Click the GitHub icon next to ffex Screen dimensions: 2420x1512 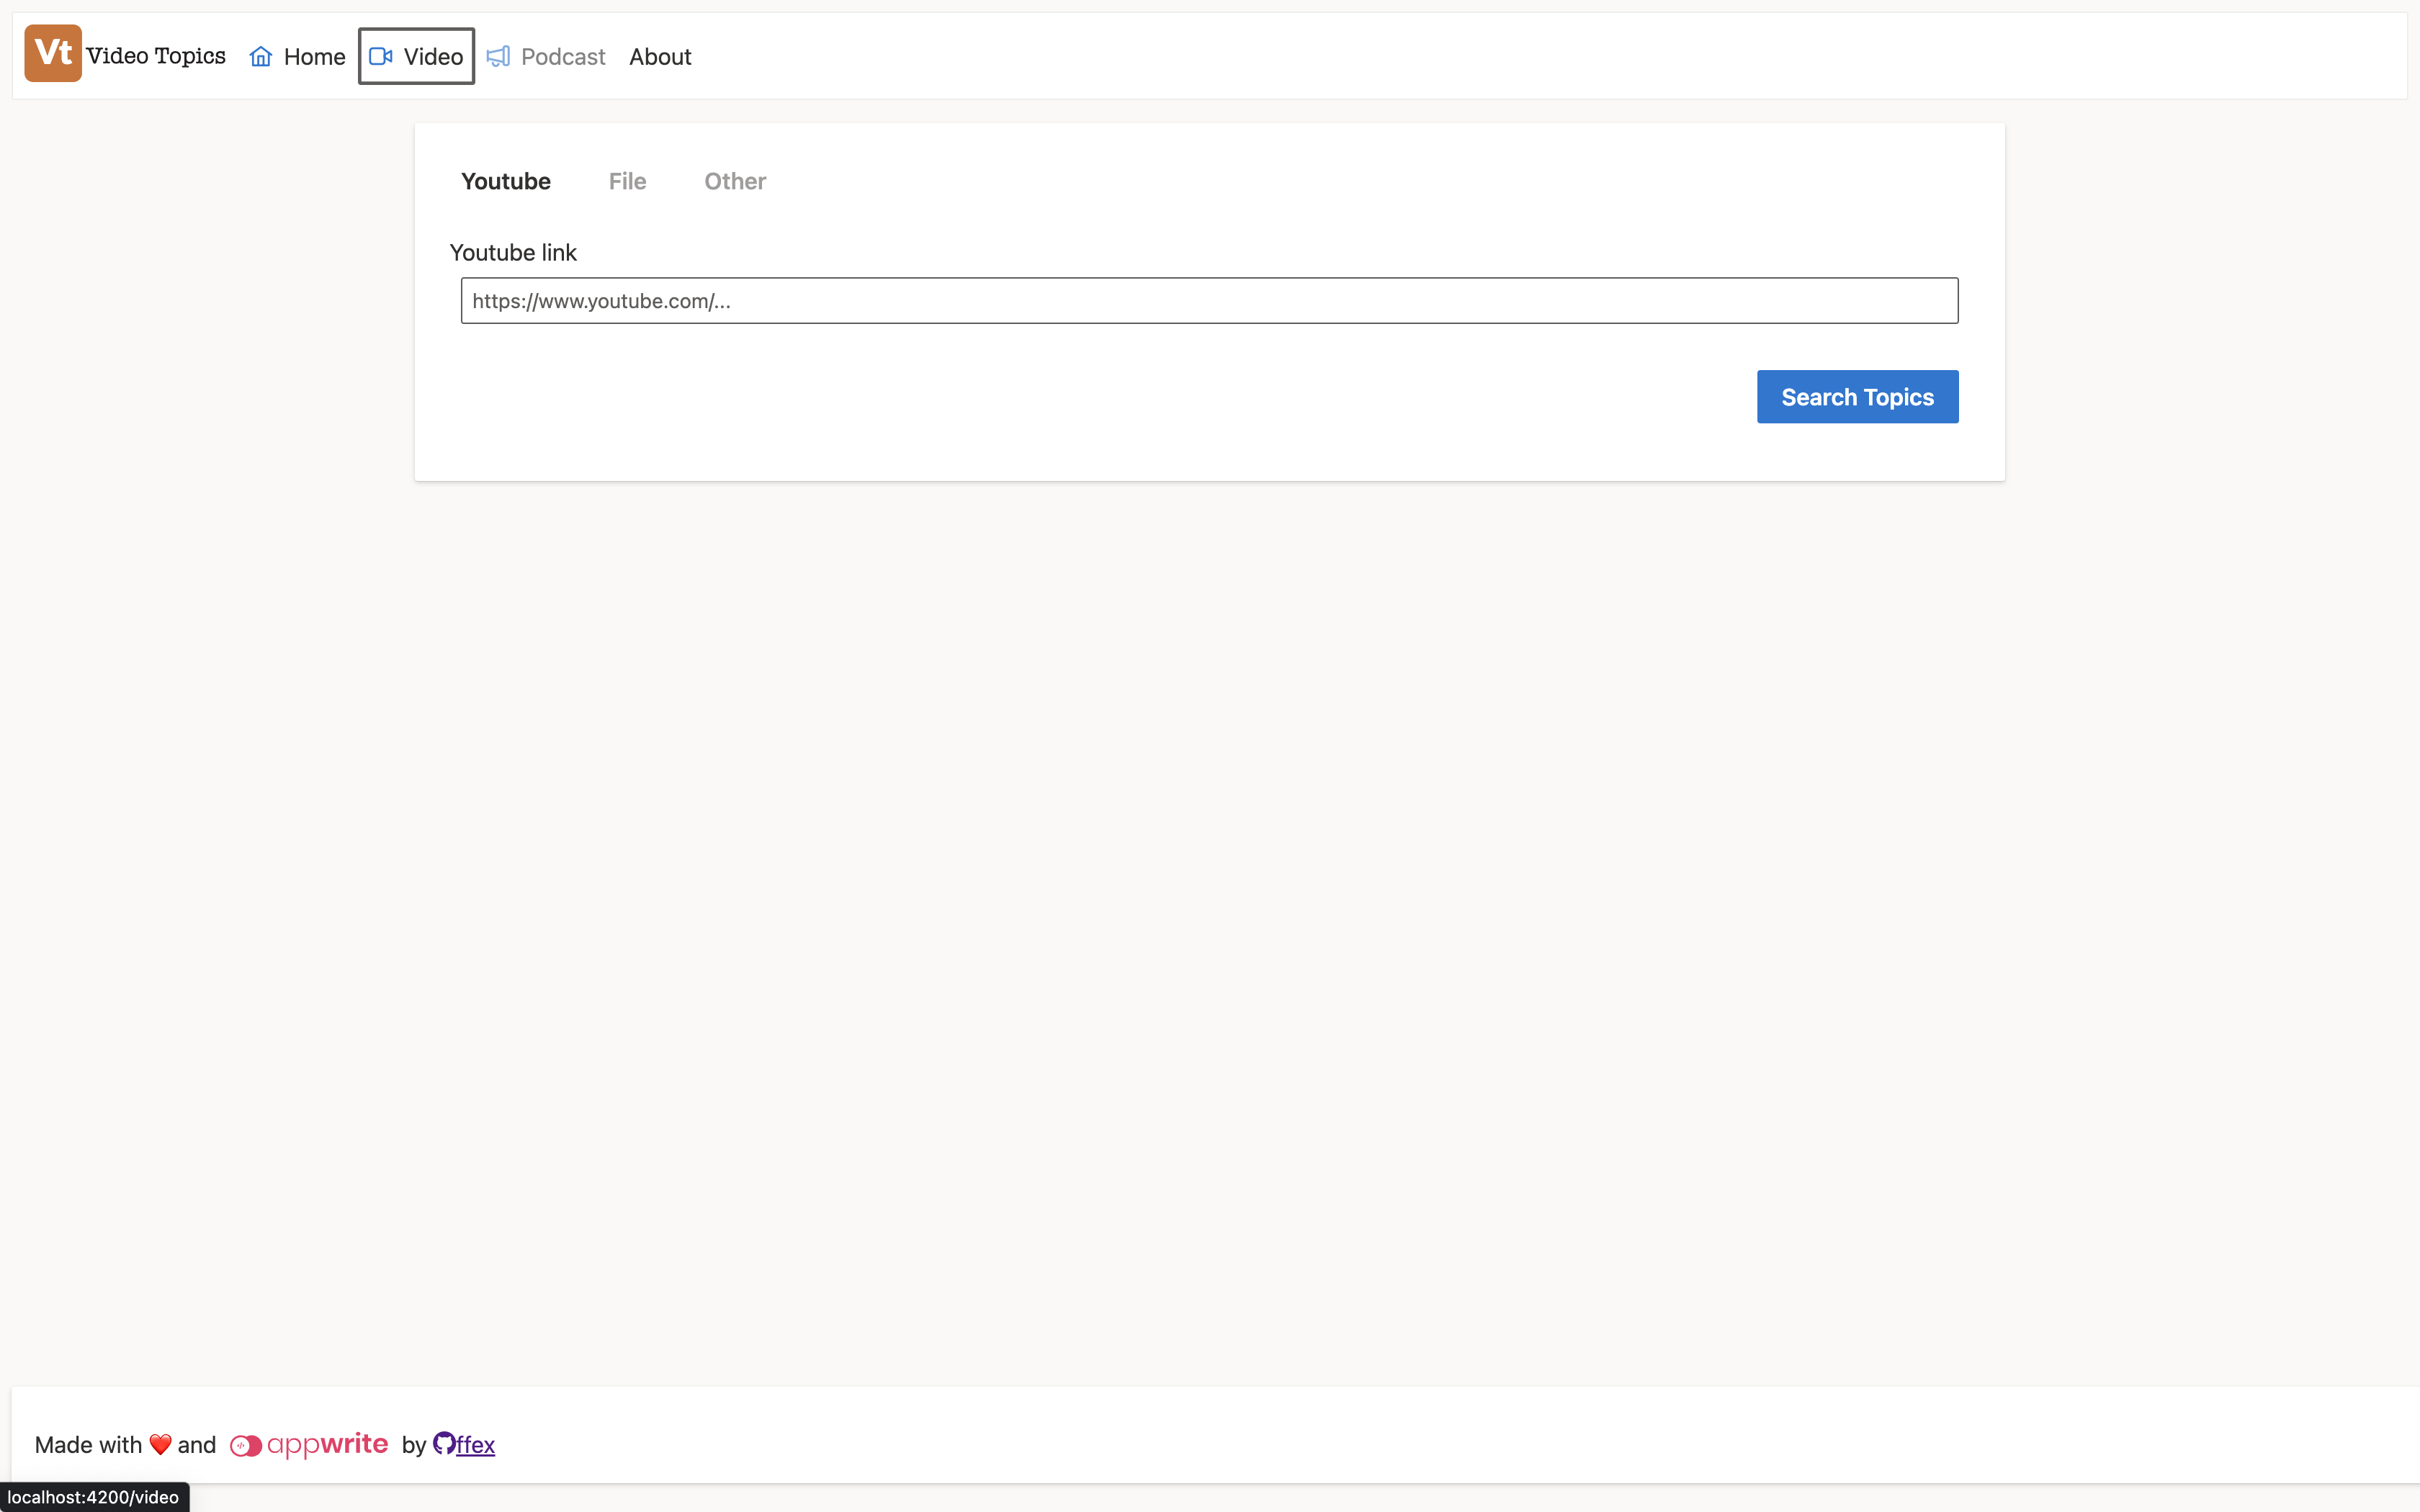pos(444,1443)
